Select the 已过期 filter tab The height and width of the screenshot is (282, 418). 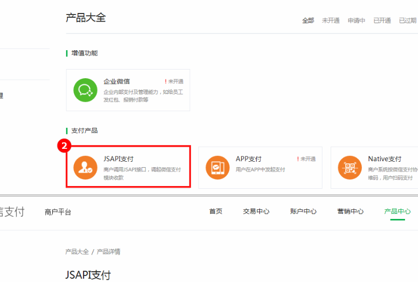pos(408,20)
